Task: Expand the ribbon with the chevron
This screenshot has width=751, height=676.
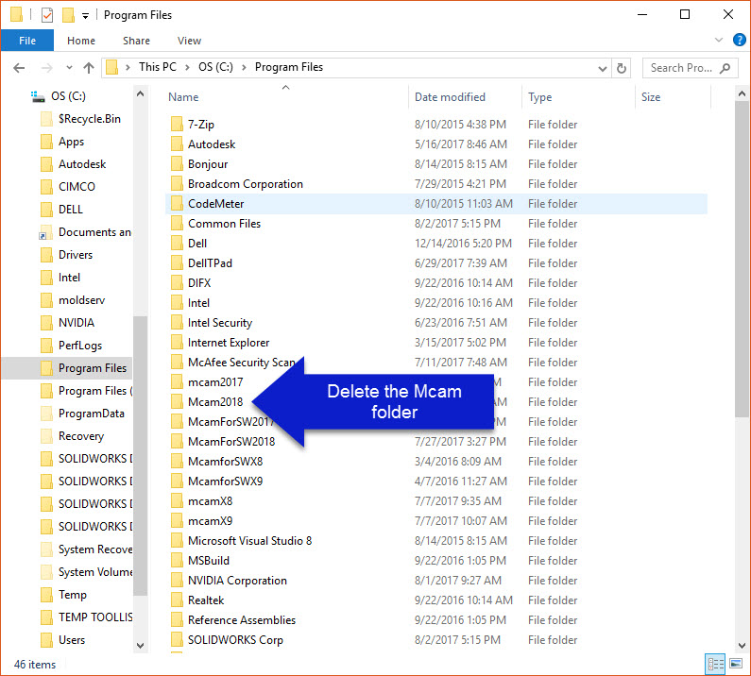Action: [719, 40]
